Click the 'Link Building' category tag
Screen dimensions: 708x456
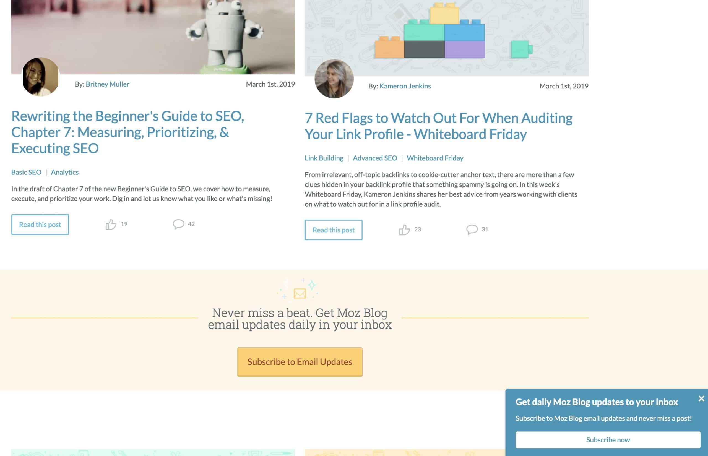(x=324, y=158)
